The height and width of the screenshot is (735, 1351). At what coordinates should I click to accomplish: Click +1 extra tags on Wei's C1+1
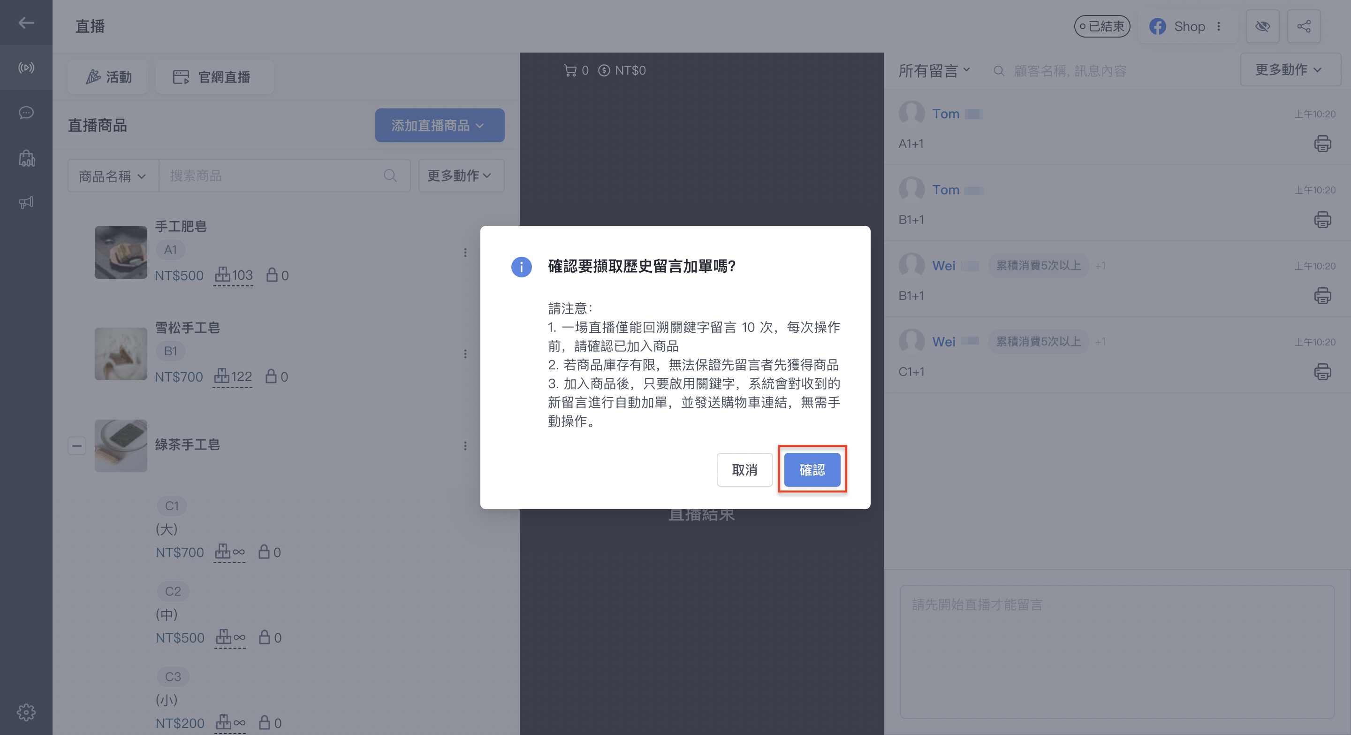coord(1101,342)
